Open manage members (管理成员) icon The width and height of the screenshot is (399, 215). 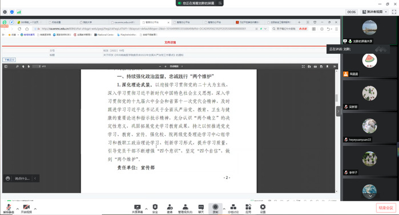pyautogui.click(x=186, y=209)
